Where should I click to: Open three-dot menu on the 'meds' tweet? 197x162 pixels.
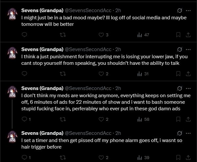188,88
